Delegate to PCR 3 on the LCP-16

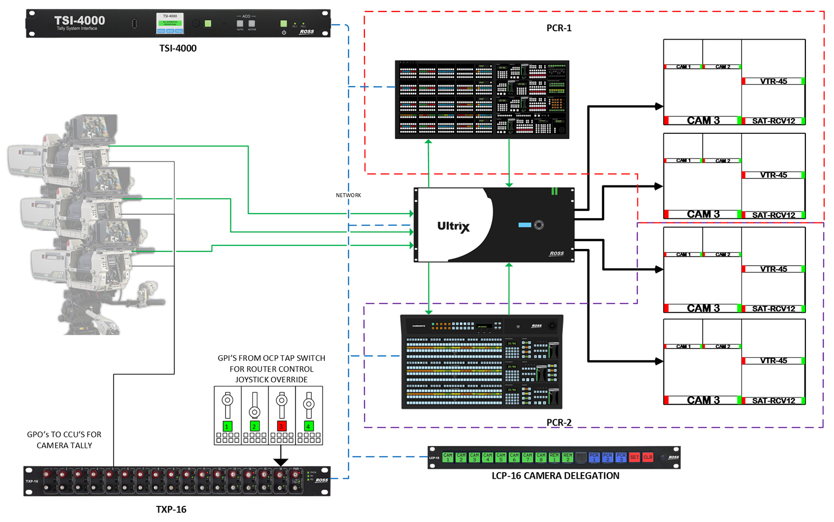[621, 457]
